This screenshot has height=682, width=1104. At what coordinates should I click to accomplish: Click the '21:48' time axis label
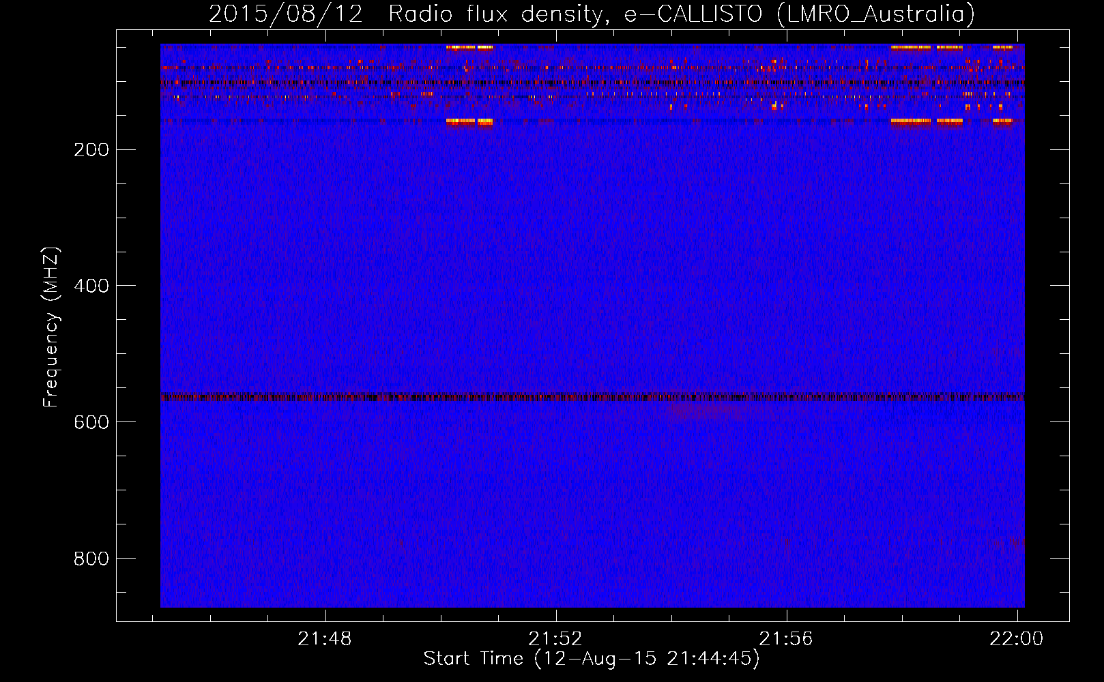(324, 639)
